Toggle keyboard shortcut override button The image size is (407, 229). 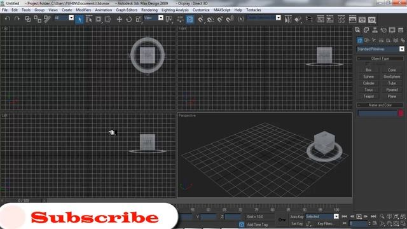pos(190,19)
